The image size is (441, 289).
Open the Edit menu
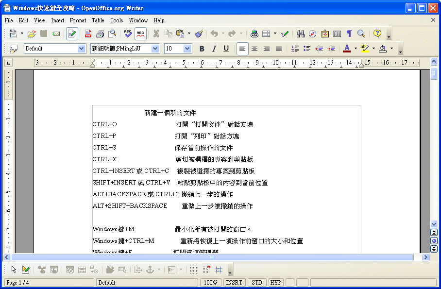tap(23, 20)
